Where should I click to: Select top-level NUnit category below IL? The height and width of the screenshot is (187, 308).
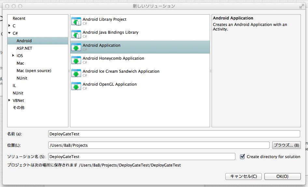[18, 93]
